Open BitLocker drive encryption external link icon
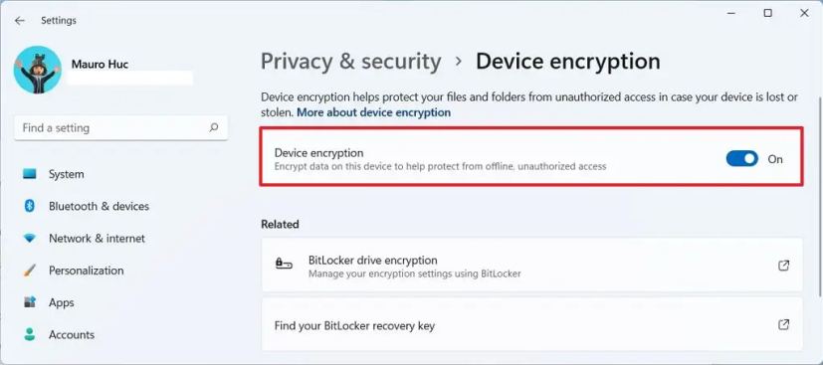The image size is (823, 365). tap(783, 266)
